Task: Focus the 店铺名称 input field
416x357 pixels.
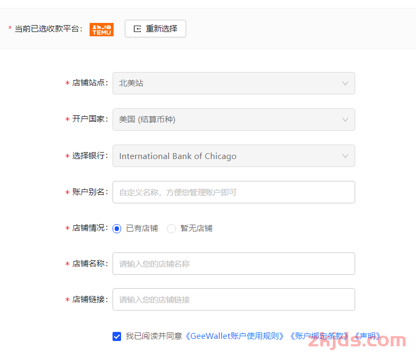Action: pos(234,264)
